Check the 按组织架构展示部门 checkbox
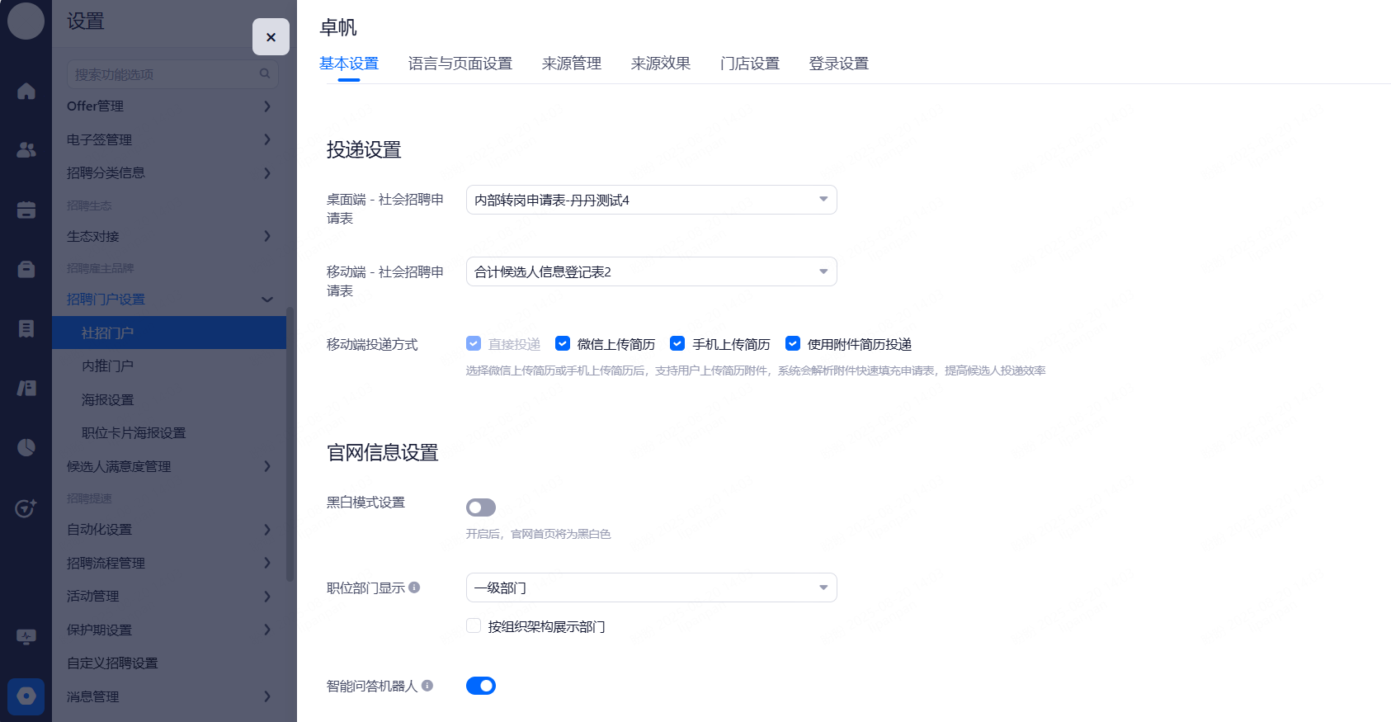This screenshot has width=1391, height=722. 474,626
